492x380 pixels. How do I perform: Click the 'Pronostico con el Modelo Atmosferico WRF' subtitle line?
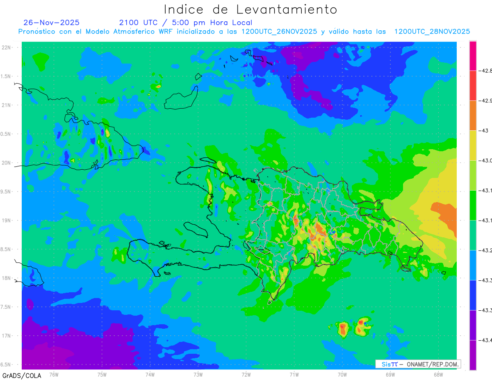244,32
